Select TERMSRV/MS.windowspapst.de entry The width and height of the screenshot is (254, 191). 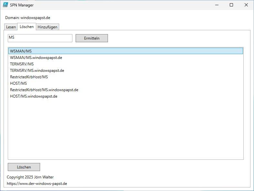pyautogui.click(x=37, y=71)
